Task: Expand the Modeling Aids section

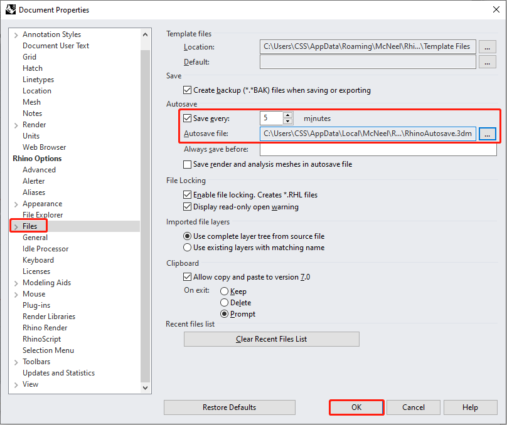Action: pos(15,283)
